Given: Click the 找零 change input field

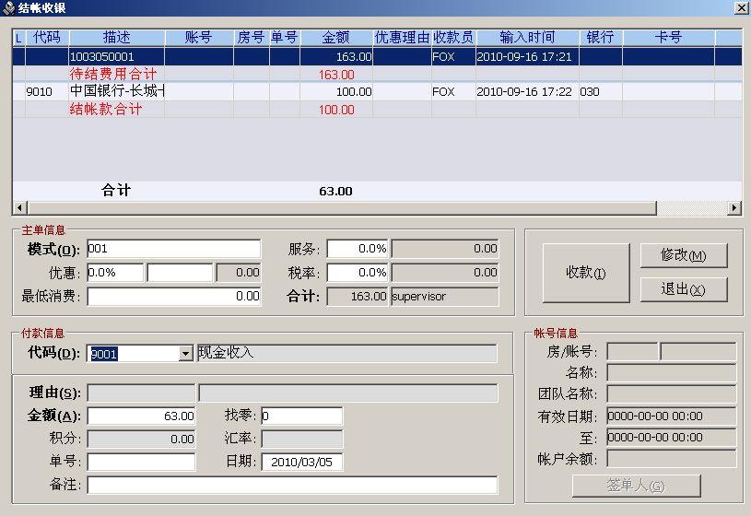Looking at the screenshot, I should (301, 416).
